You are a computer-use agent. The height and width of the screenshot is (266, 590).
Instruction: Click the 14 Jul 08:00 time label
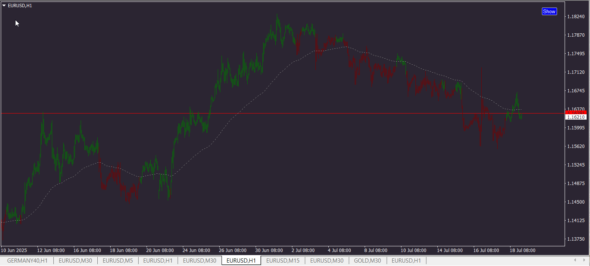pyautogui.click(x=450, y=250)
